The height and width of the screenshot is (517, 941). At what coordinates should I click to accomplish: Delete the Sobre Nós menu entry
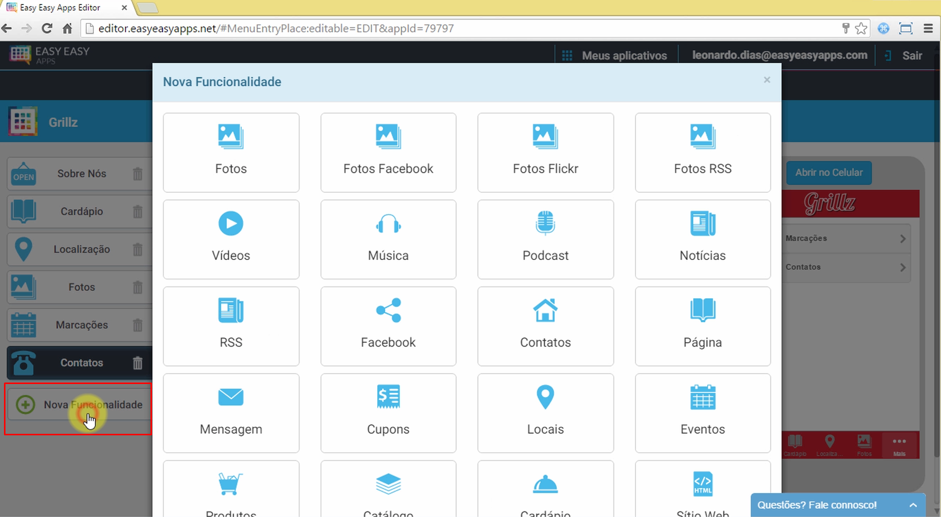tap(138, 174)
